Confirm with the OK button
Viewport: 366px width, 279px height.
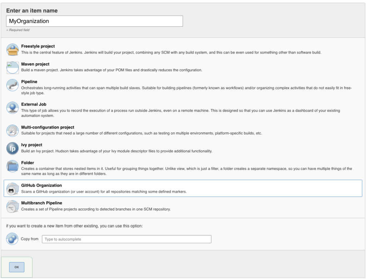tap(16, 267)
